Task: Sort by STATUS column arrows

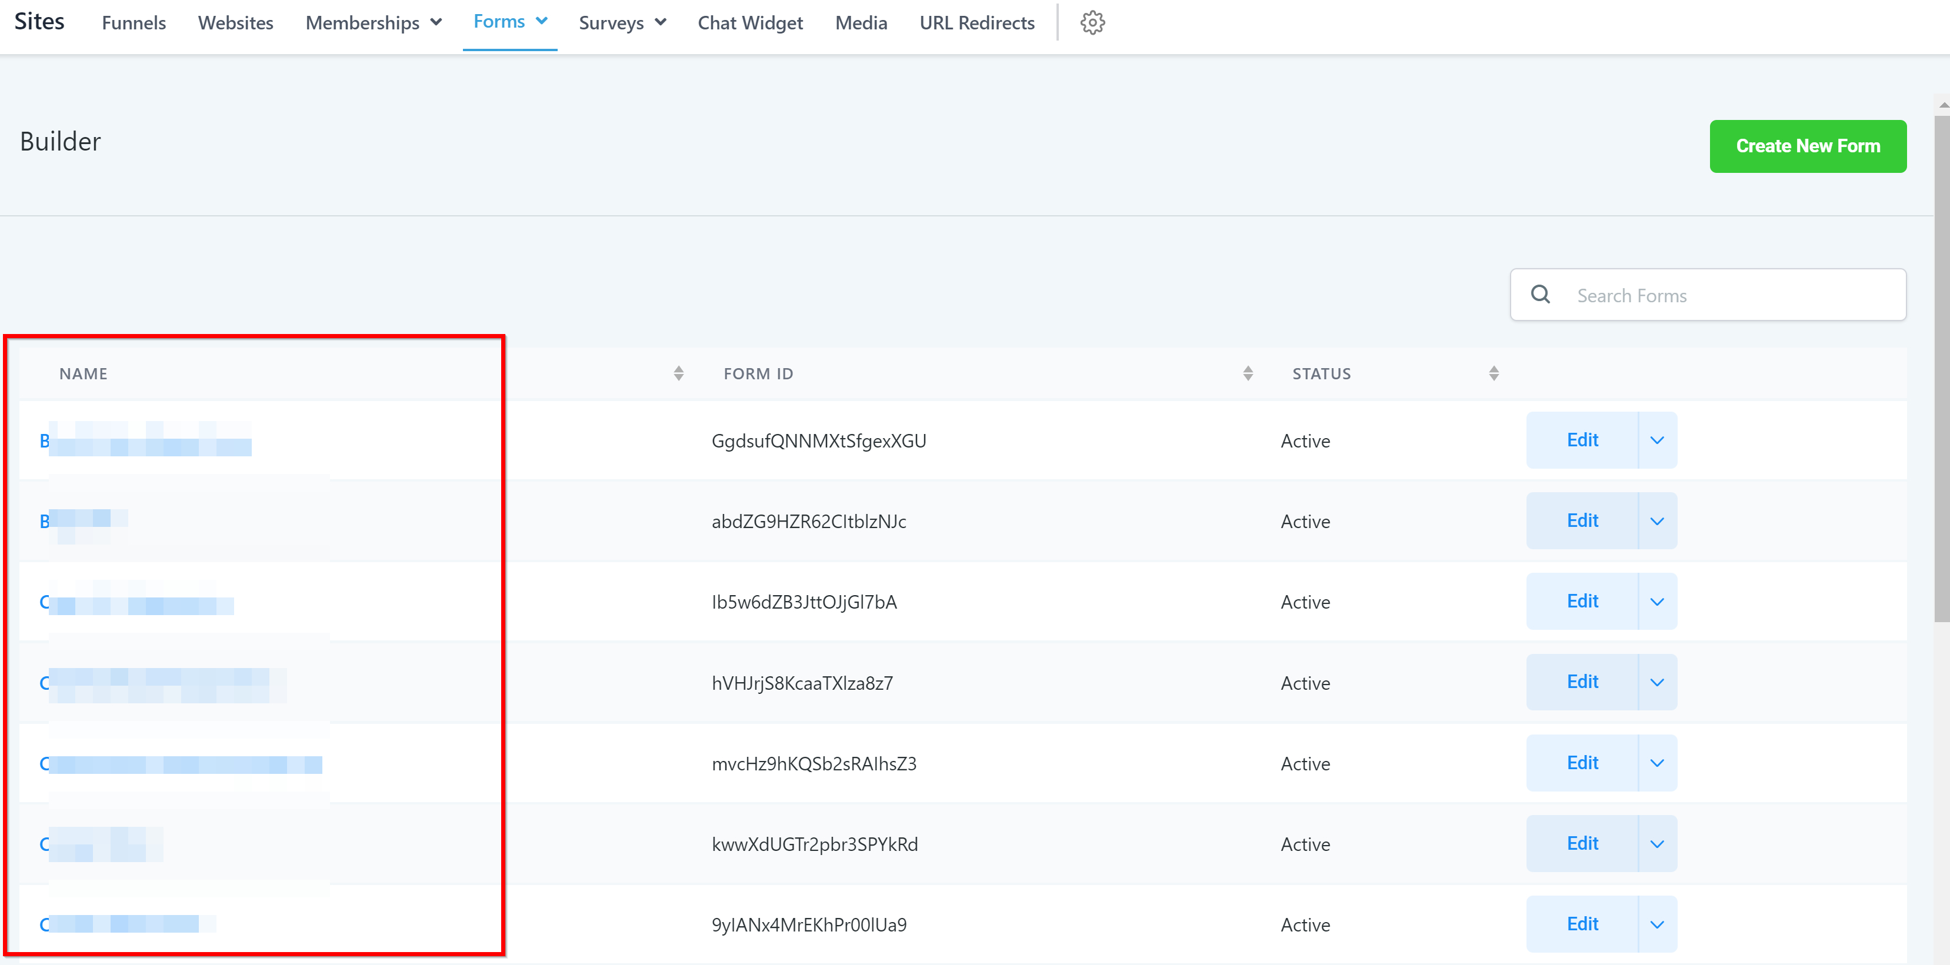Action: tap(1493, 373)
